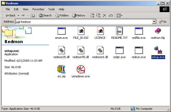The height and width of the screenshot is (112, 171).
Task: Minimize the Redmon window
Action: (x=158, y=3)
